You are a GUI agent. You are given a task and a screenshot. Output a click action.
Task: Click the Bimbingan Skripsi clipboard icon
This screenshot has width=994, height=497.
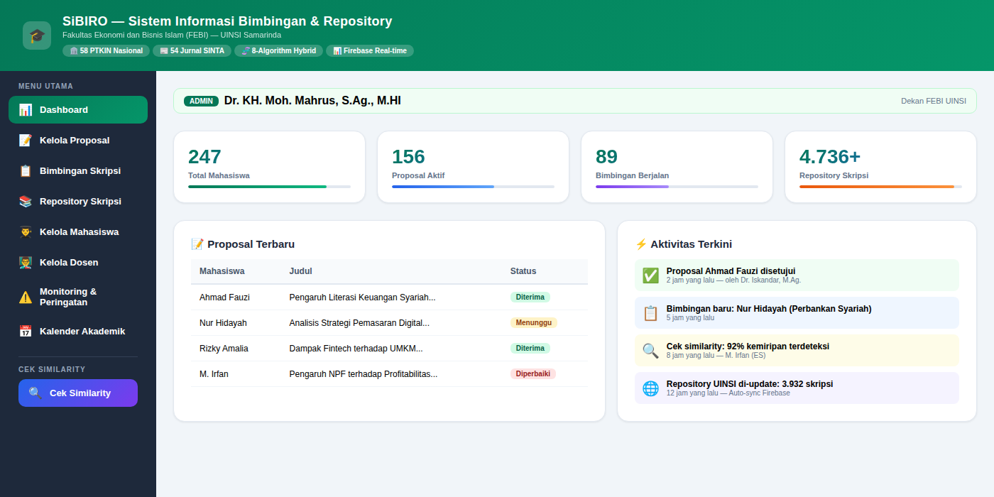pos(26,171)
